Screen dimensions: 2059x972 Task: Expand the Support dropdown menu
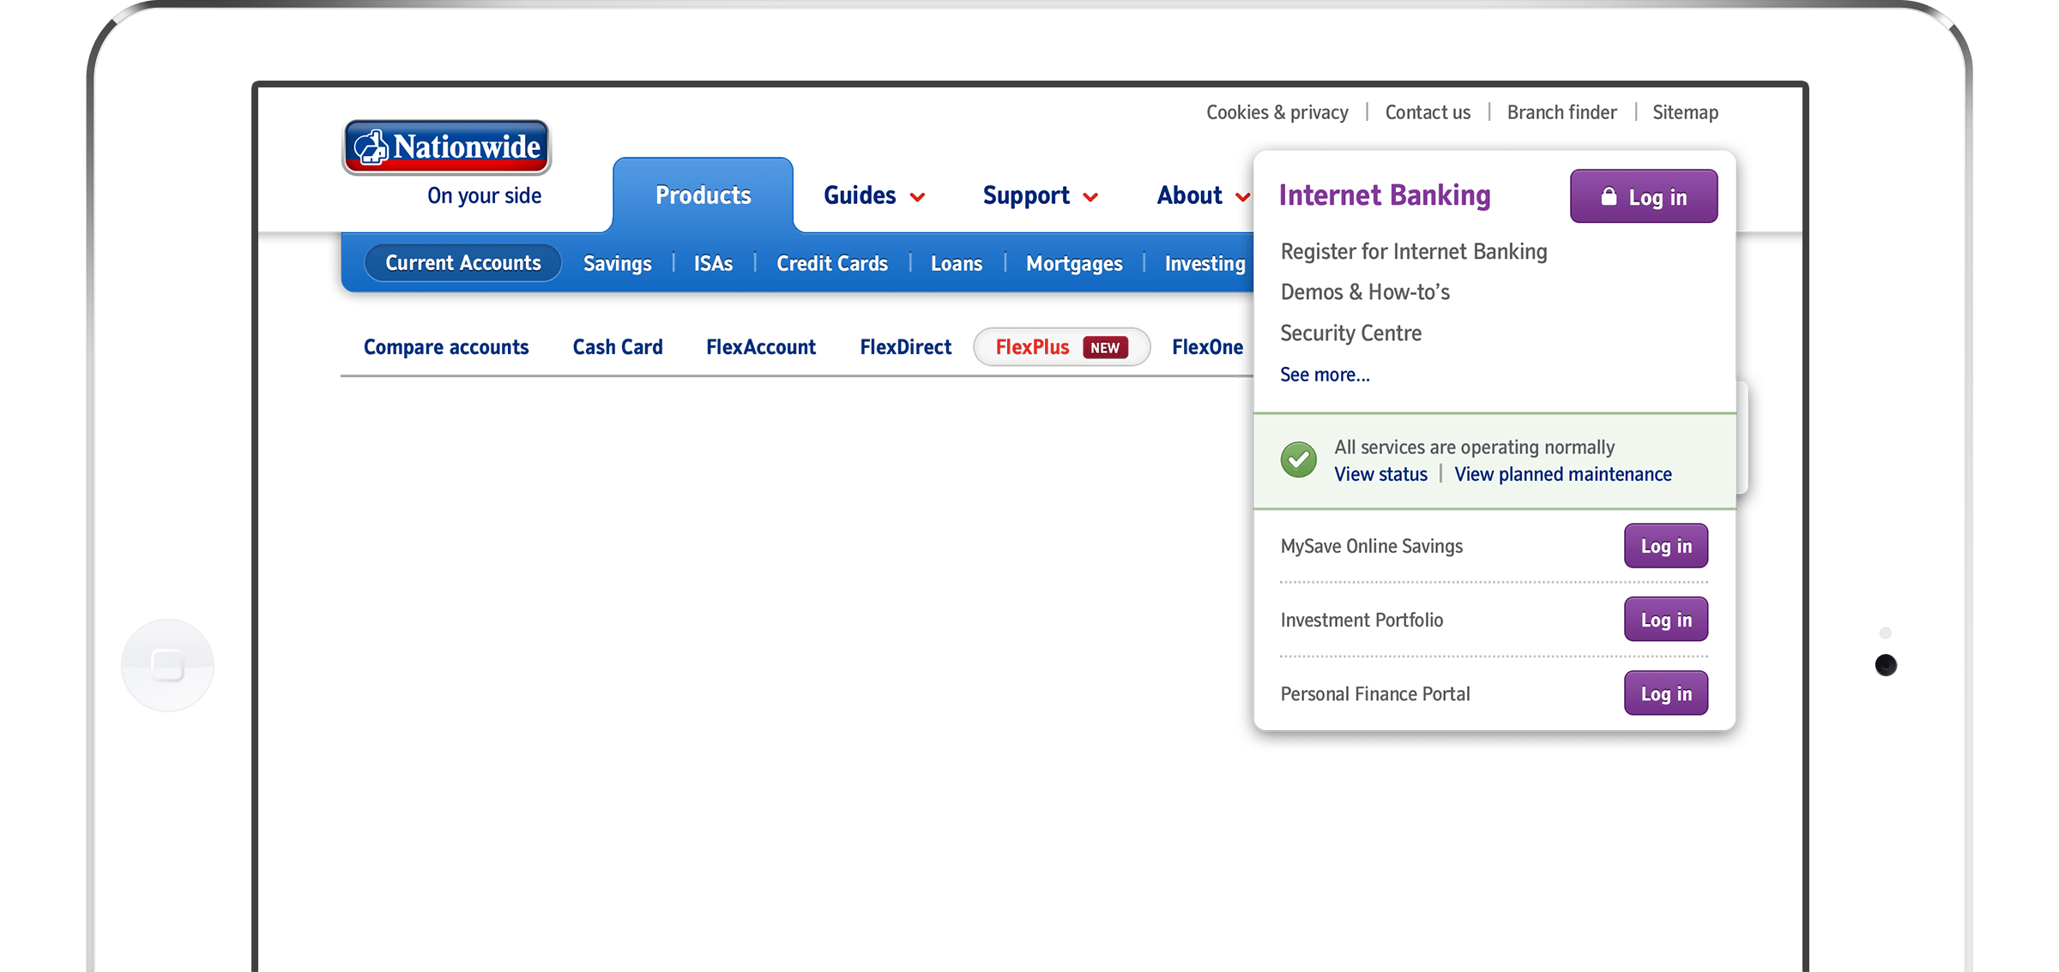(x=1040, y=195)
